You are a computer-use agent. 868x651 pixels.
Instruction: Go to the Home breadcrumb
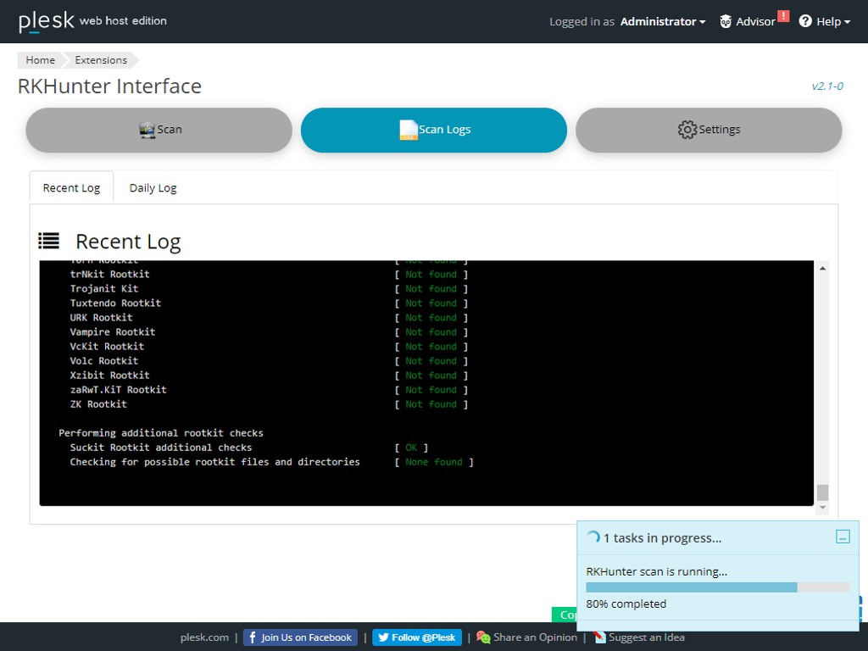pyautogui.click(x=41, y=60)
